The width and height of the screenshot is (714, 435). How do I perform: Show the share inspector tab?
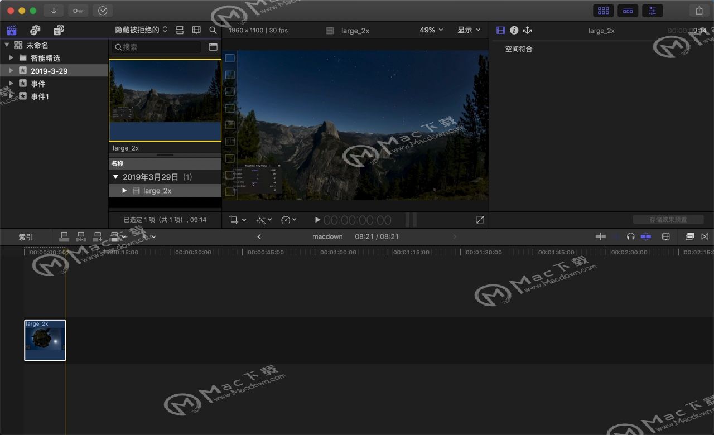(x=528, y=30)
